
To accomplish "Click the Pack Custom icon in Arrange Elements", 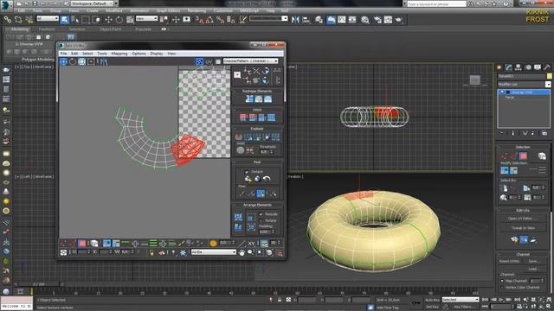I will coord(239,217).
